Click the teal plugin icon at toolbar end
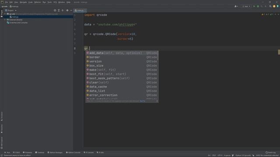The height and width of the screenshot is (157, 280). 278,7
